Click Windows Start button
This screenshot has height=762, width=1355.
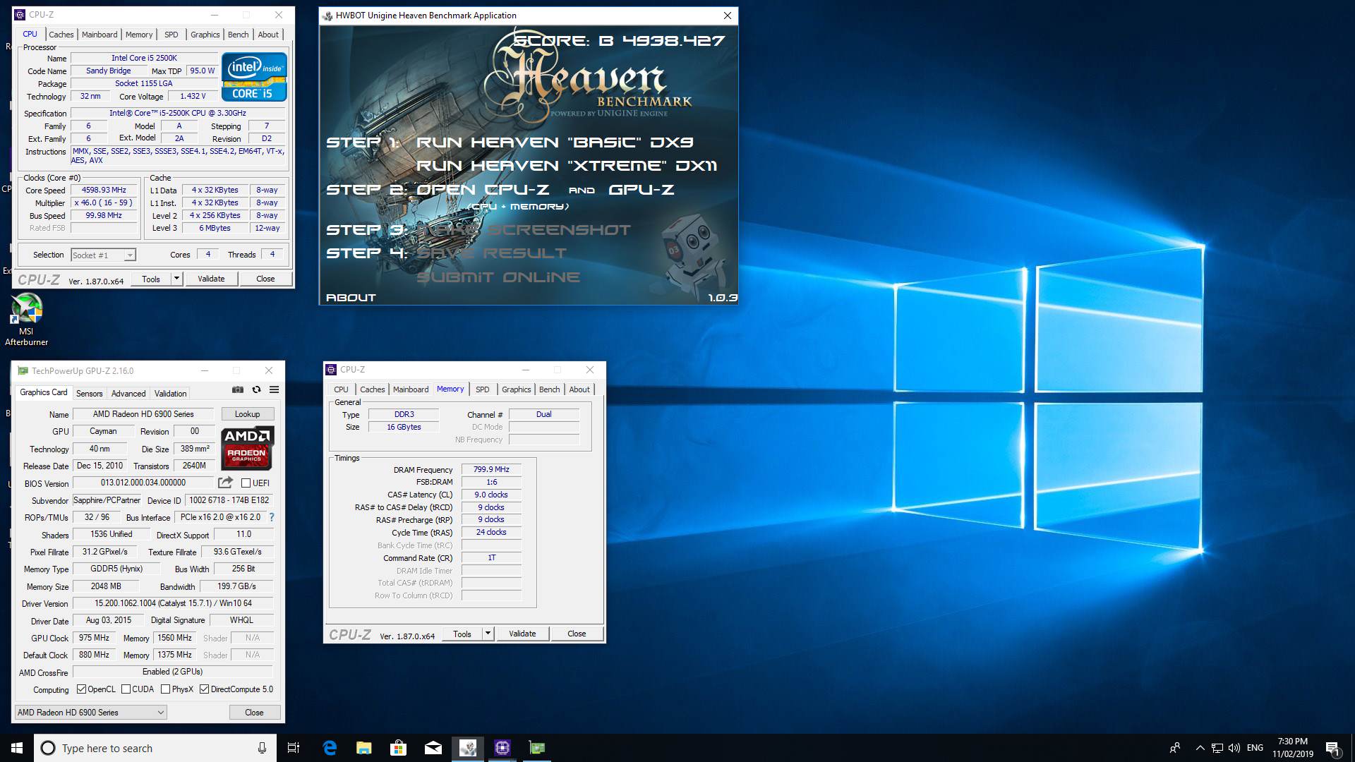(x=17, y=748)
